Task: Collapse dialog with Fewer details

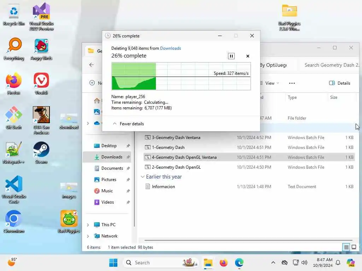Action: pos(128,124)
